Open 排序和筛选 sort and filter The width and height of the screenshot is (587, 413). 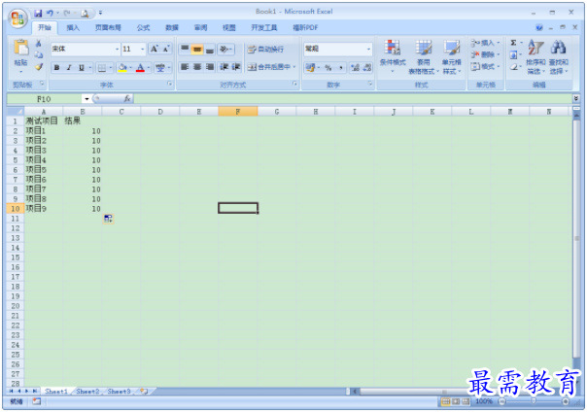click(x=535, y=56)
